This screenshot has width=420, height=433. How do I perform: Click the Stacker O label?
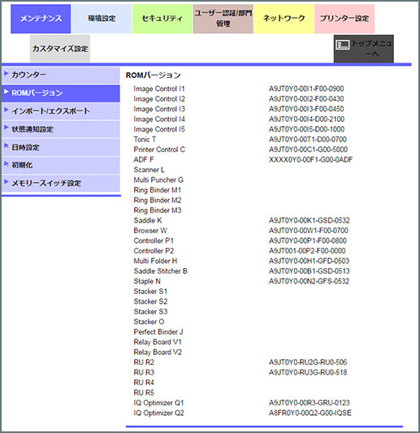[x=149, y=322]
